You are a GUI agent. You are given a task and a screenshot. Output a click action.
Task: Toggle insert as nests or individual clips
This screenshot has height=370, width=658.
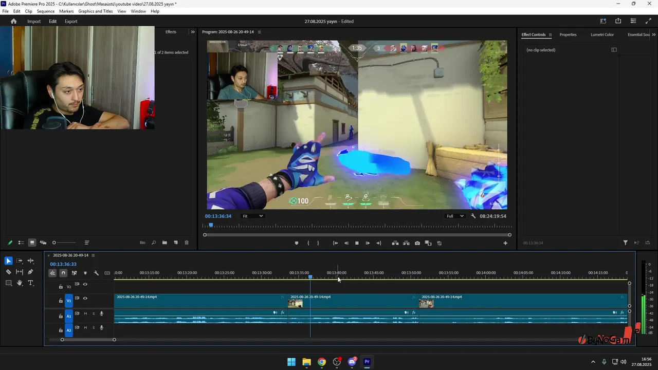point(52,273)
